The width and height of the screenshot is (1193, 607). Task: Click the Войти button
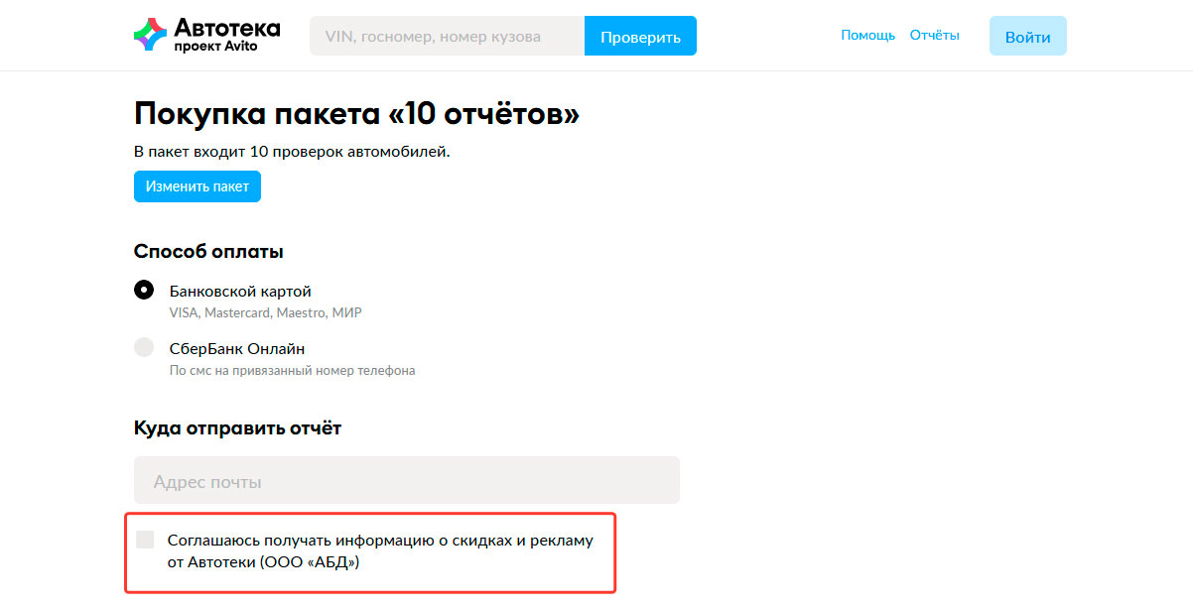click(x=1027, y=37)
